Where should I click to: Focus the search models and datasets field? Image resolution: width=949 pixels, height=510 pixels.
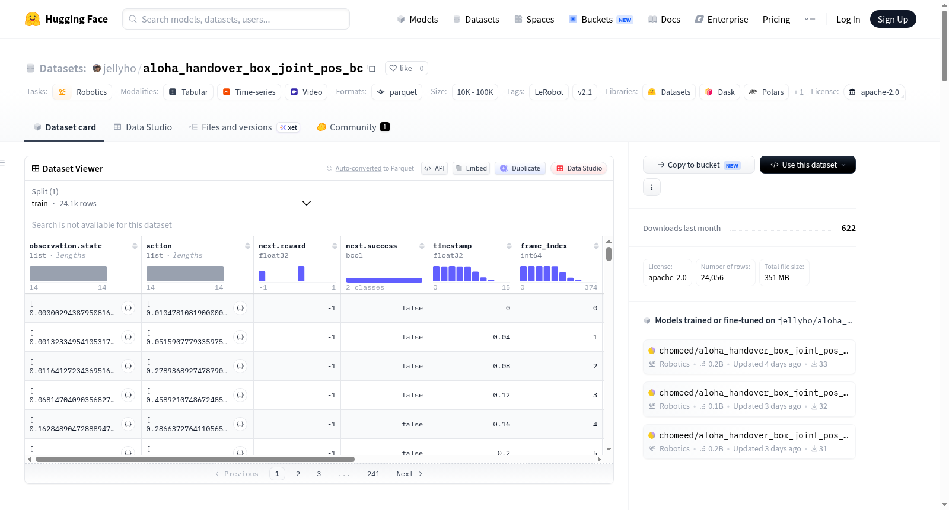236,19
